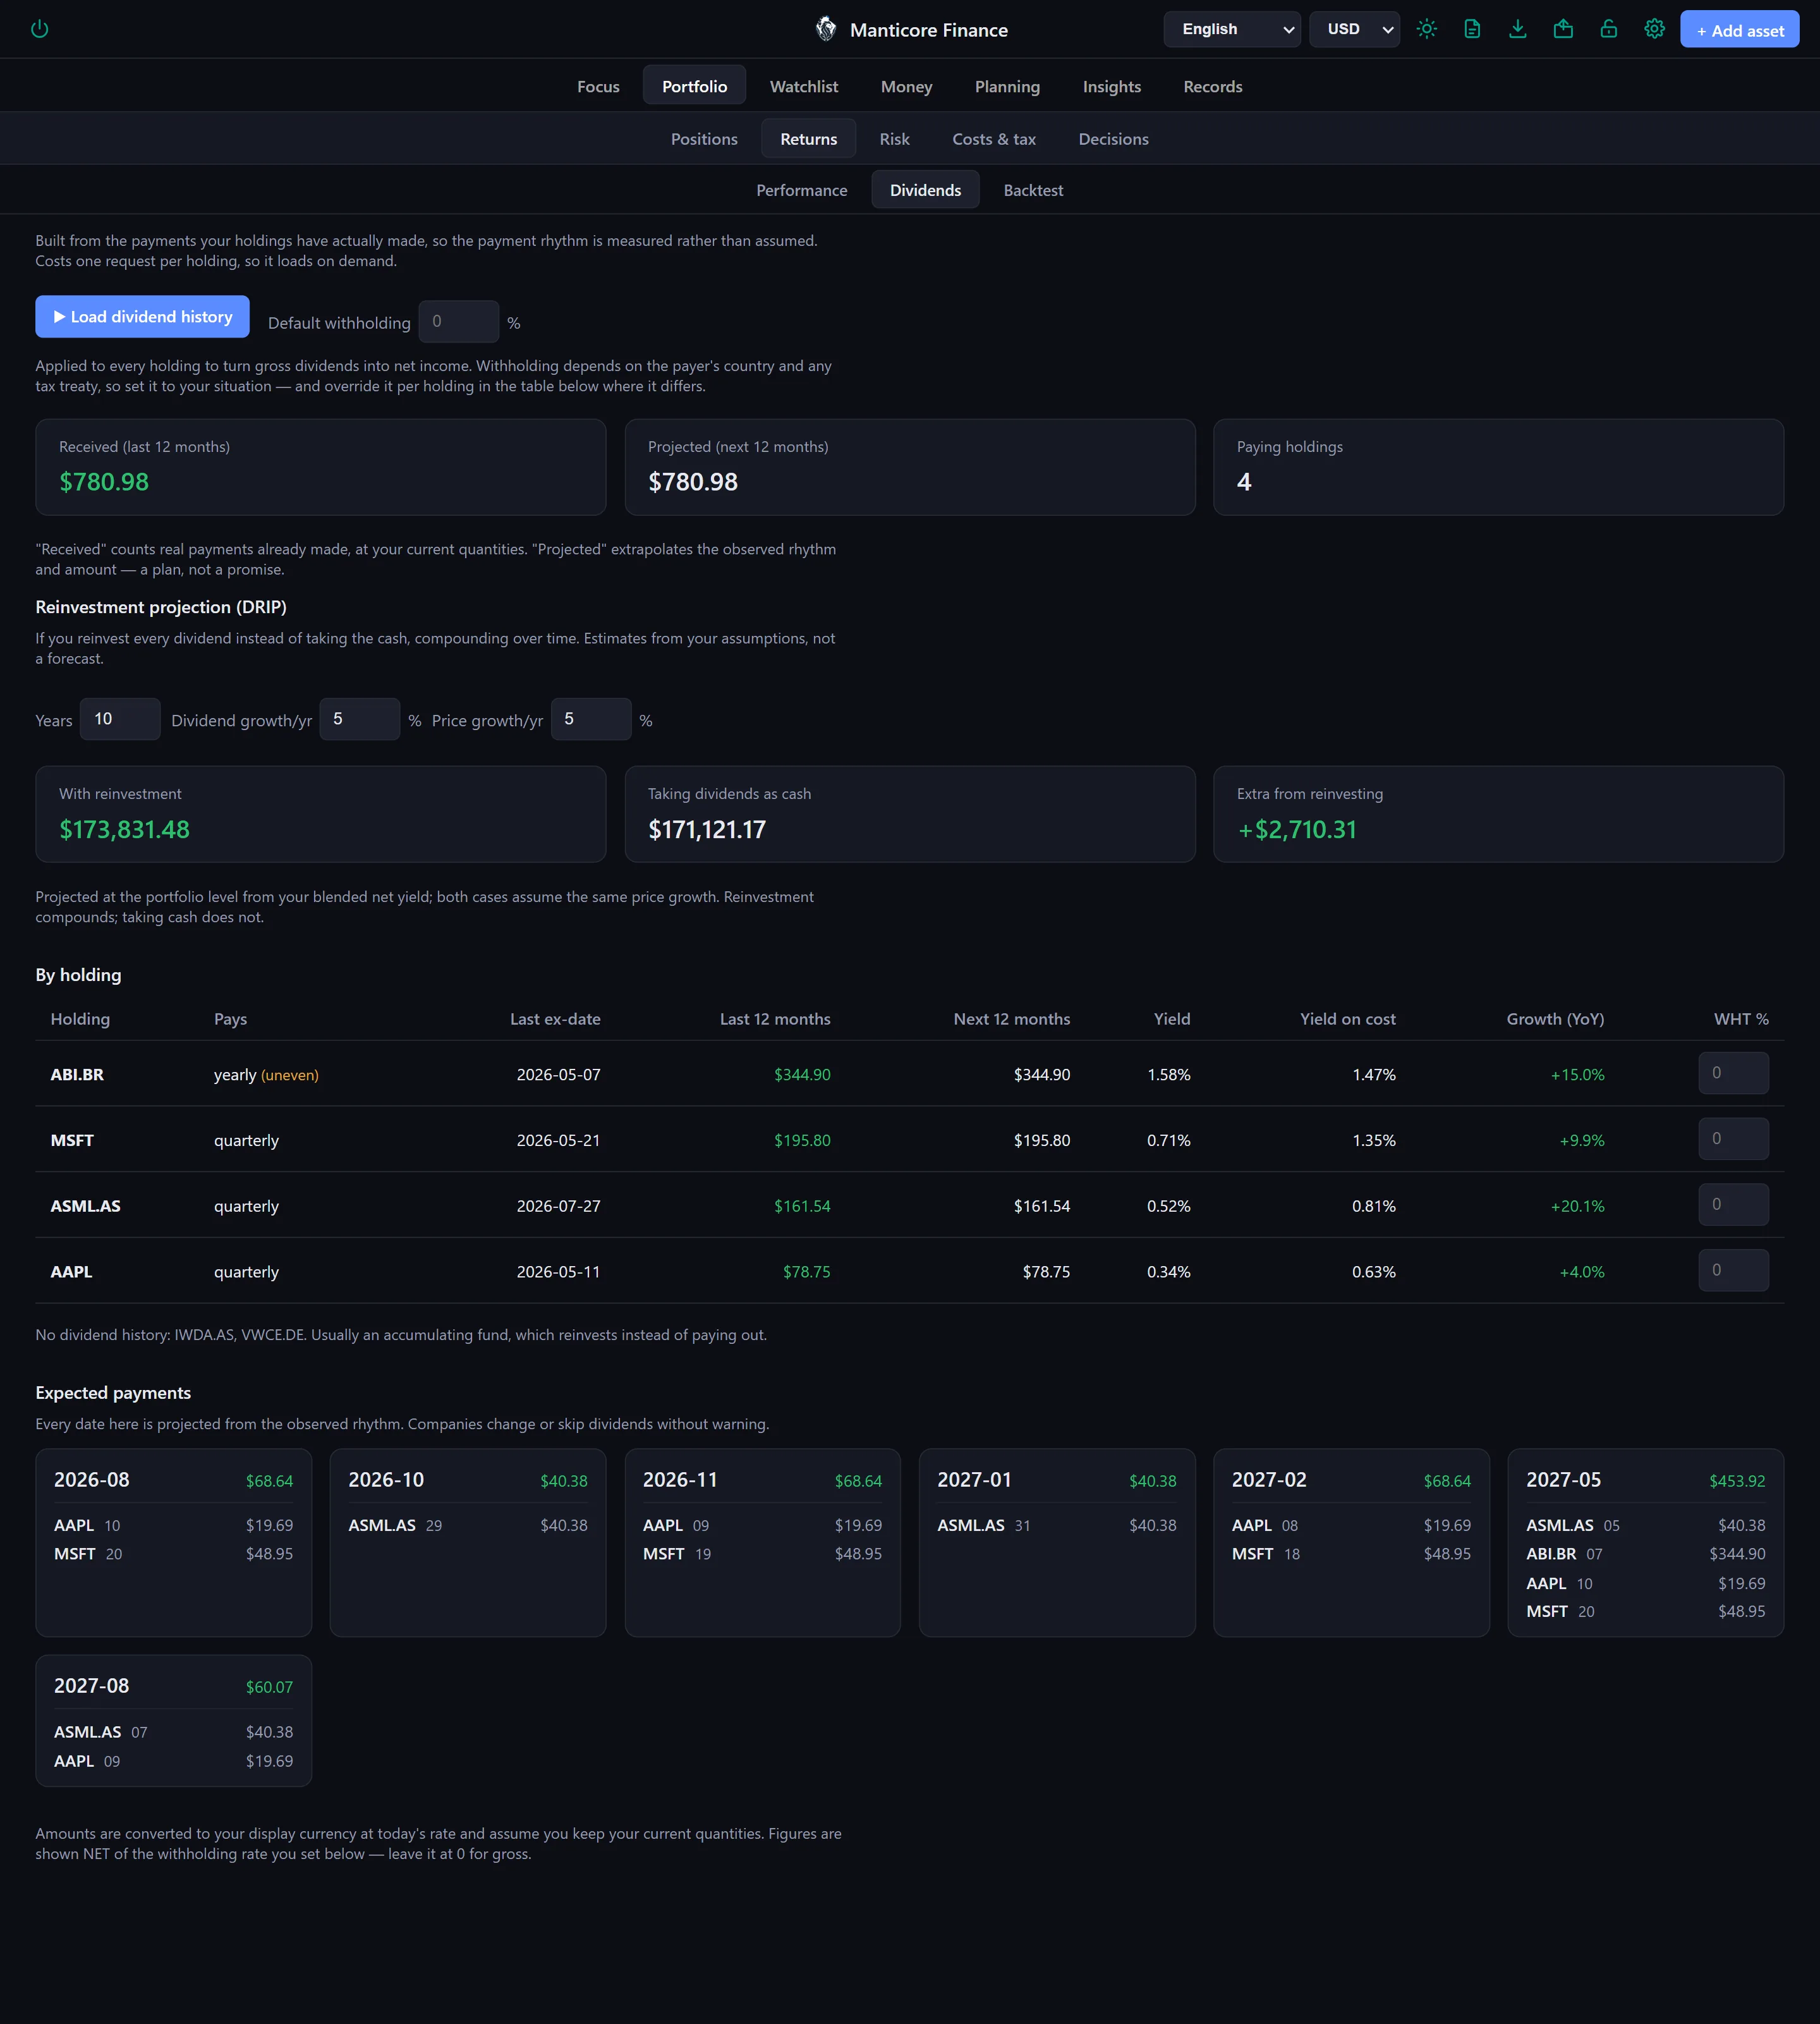Image resolution: width=1820 pixels, height=2024 pixels.
Task: Click the Growth (YoY) column header
Action: coord(1555,1019)
